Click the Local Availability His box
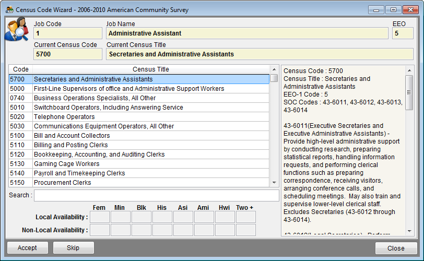Viewport: 424px width, 261px height. click(162, 217)
